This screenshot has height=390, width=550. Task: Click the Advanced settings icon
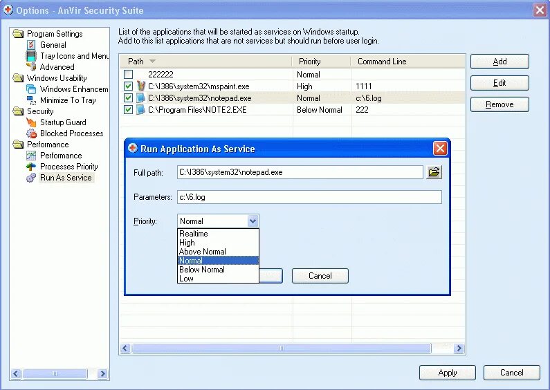click(31, 66)
